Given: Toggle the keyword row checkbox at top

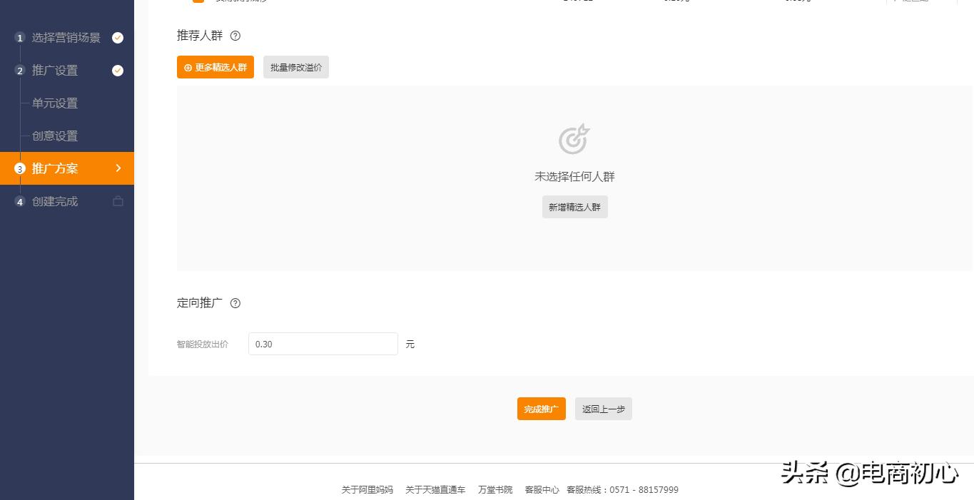Looking at the screenshot, I should (198, 1).
